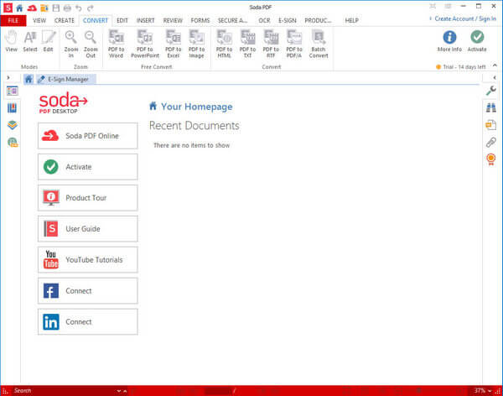The image size is (503, 396).
Task: Click the Search field in status bar
Action: [59, 391]
